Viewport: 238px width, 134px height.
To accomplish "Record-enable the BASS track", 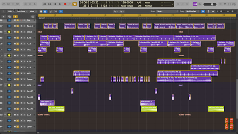I will (21, 121).
